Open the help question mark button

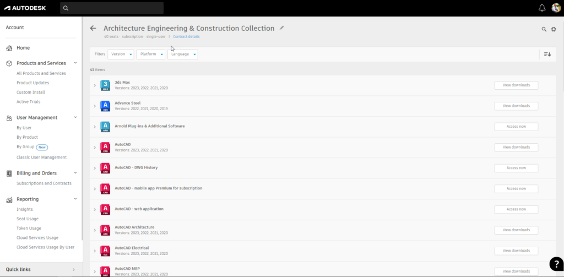point(556,264)
